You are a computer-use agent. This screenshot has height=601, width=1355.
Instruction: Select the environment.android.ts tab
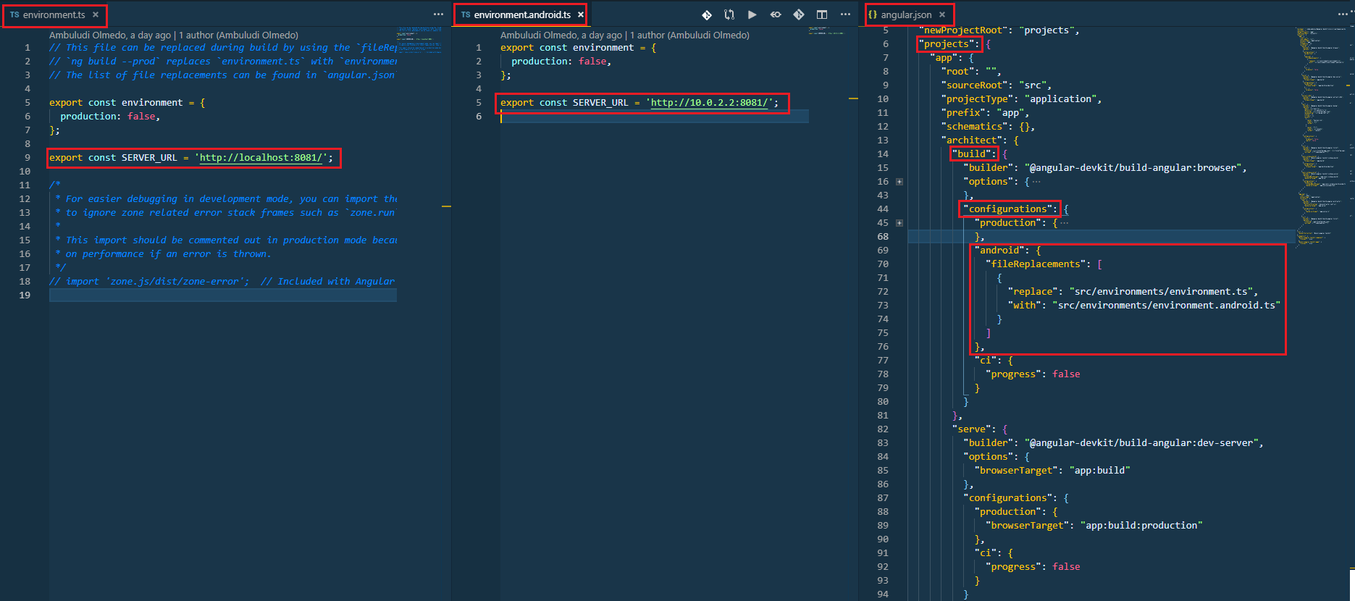tap(521, 14)
